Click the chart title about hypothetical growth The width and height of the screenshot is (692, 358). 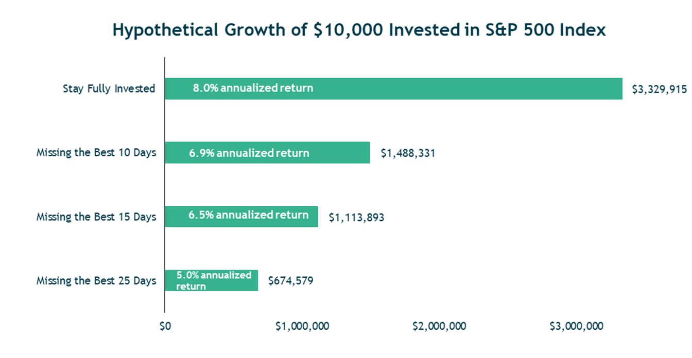pos(359,30)
